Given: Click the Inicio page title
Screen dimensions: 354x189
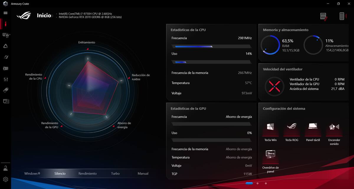Looking at the screenshot, I should click(x=44, y=15).
